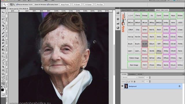Open the Fill slider arrow
The width and height of the screenshot is (185, 104).
click(x=150, y=81)
